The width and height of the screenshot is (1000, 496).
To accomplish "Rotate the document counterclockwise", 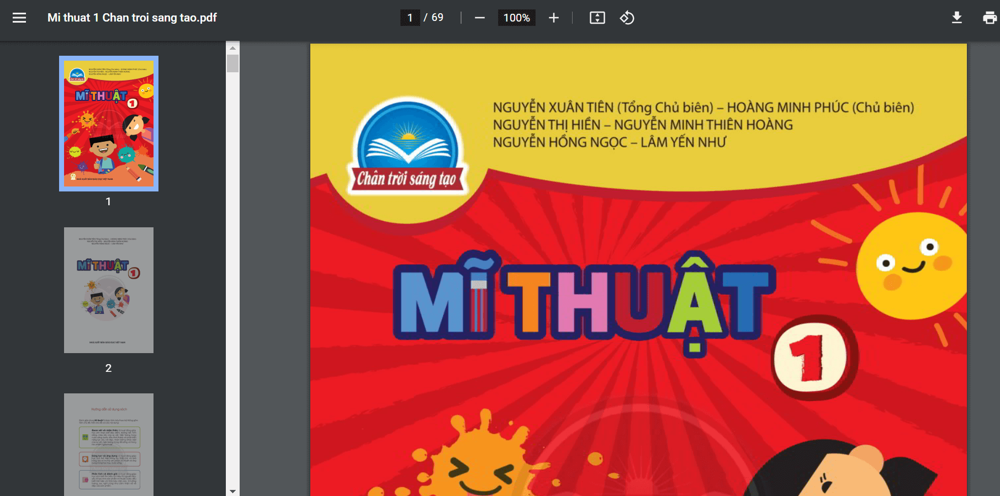I will [x=627, y=18].
